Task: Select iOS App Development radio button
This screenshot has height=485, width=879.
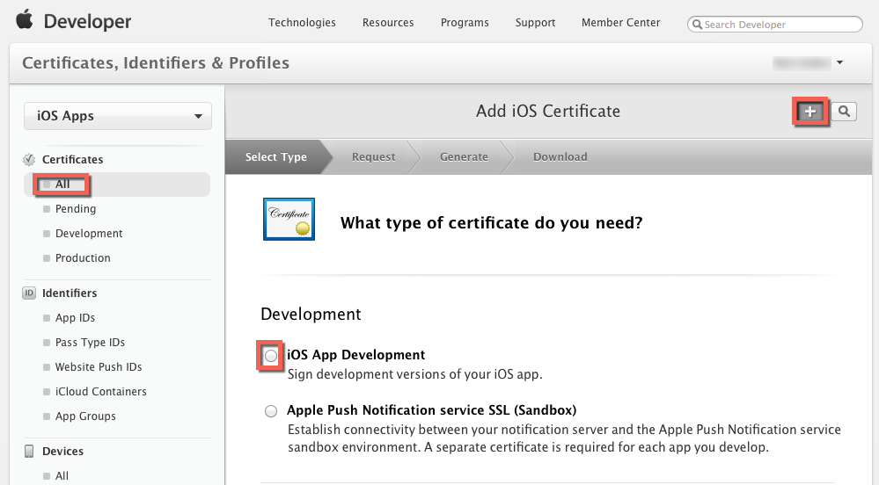Action: 271,356
